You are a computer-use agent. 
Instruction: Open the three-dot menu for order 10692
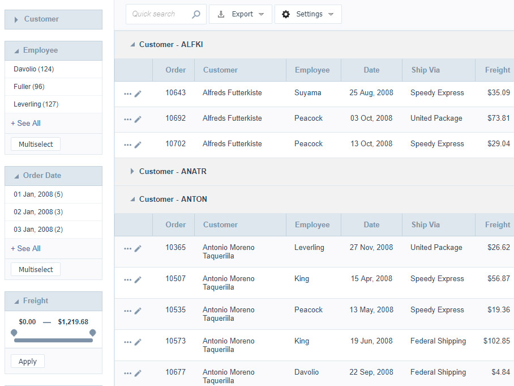127,119
